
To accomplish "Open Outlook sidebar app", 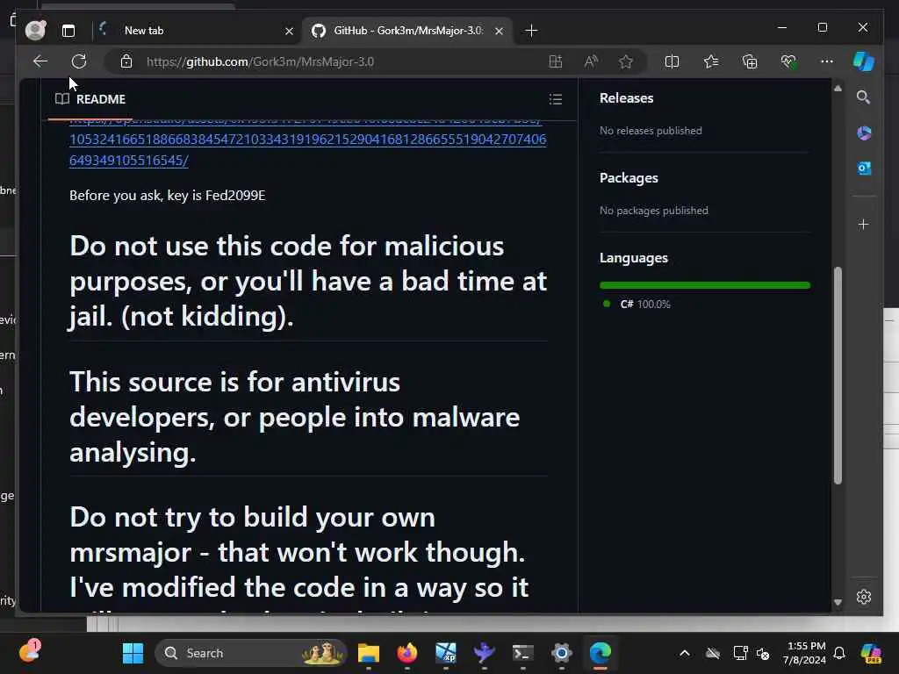I will [864, 168].
